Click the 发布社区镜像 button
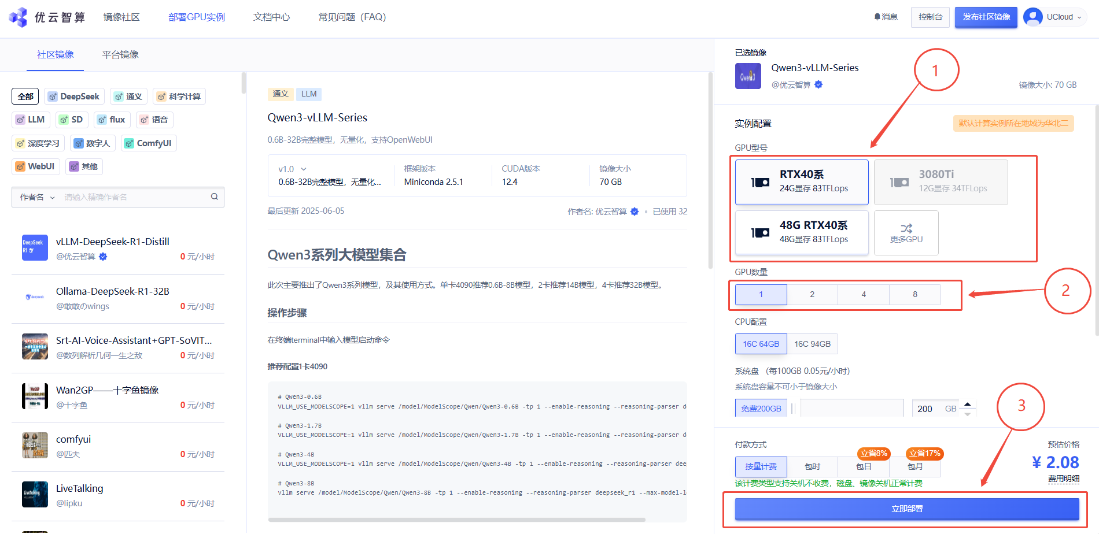Viewport: 1099px width, 534px height. (x=986, y=17)
